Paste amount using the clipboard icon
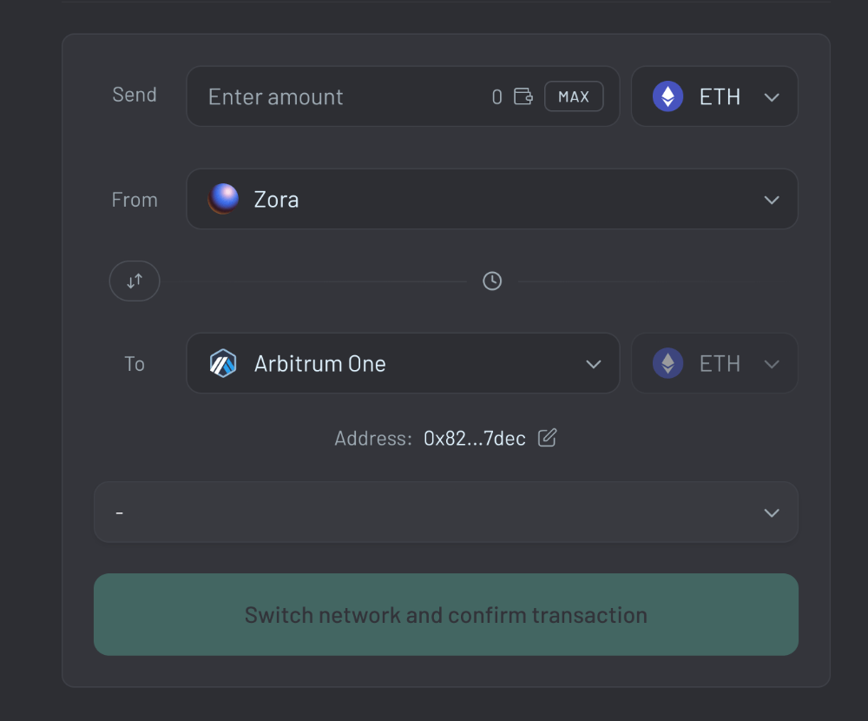Viewport: 868px width, 721px height. coord(523,96)
